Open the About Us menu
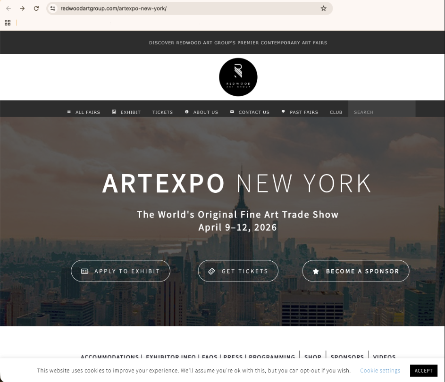445x382 pixels. click(202, 112)
